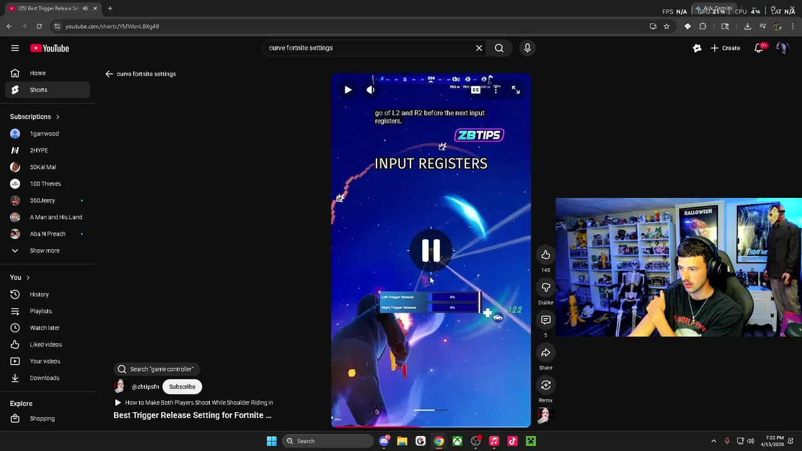The image size is (802, 451).
Task: Click the Chrome address bar URL
Action: pos(112,26)
